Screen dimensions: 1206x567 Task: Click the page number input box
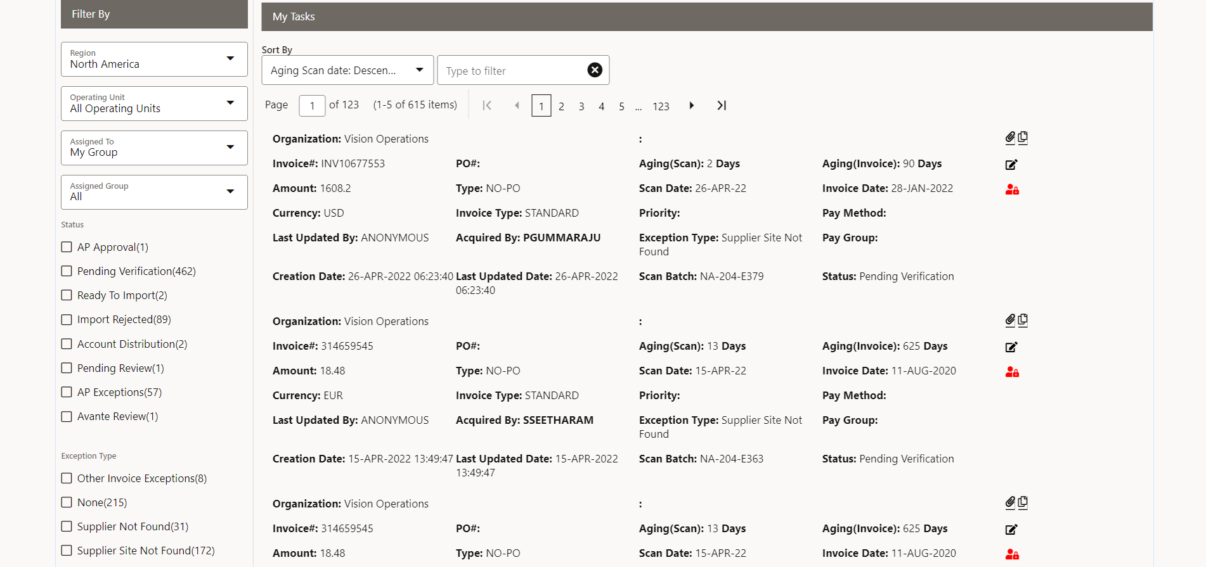point(312,106)
